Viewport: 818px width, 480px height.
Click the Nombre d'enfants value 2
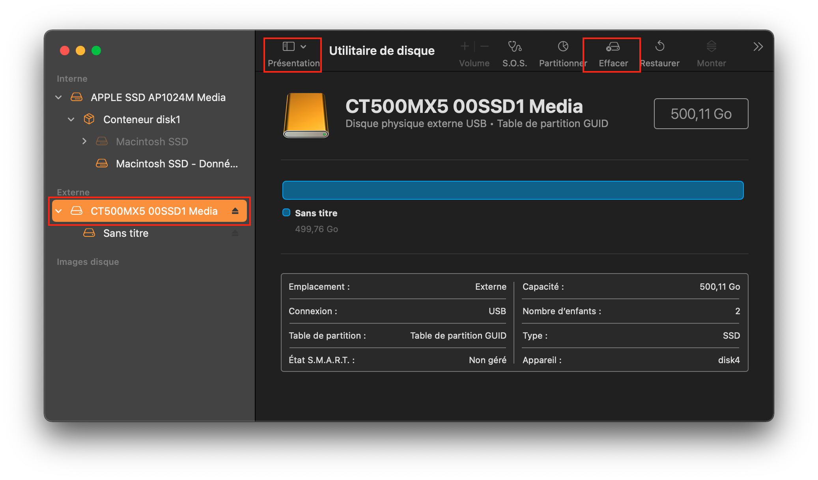(738, 311)
